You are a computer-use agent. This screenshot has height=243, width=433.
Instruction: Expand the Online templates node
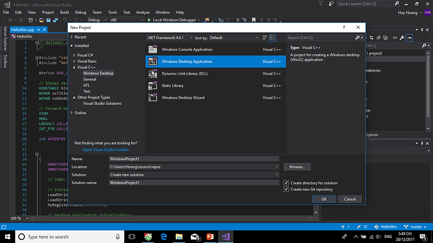coord(72,113)
